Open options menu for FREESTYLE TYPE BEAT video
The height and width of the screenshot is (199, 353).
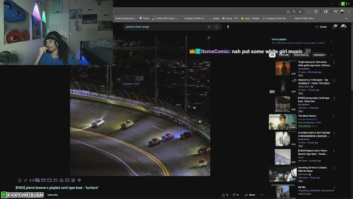(x=334, y=80)
